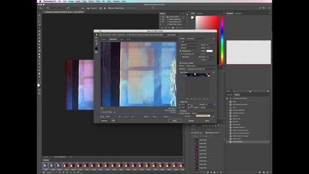Click the Learn More button
309x174 pixels.
(x=171, y=35)
